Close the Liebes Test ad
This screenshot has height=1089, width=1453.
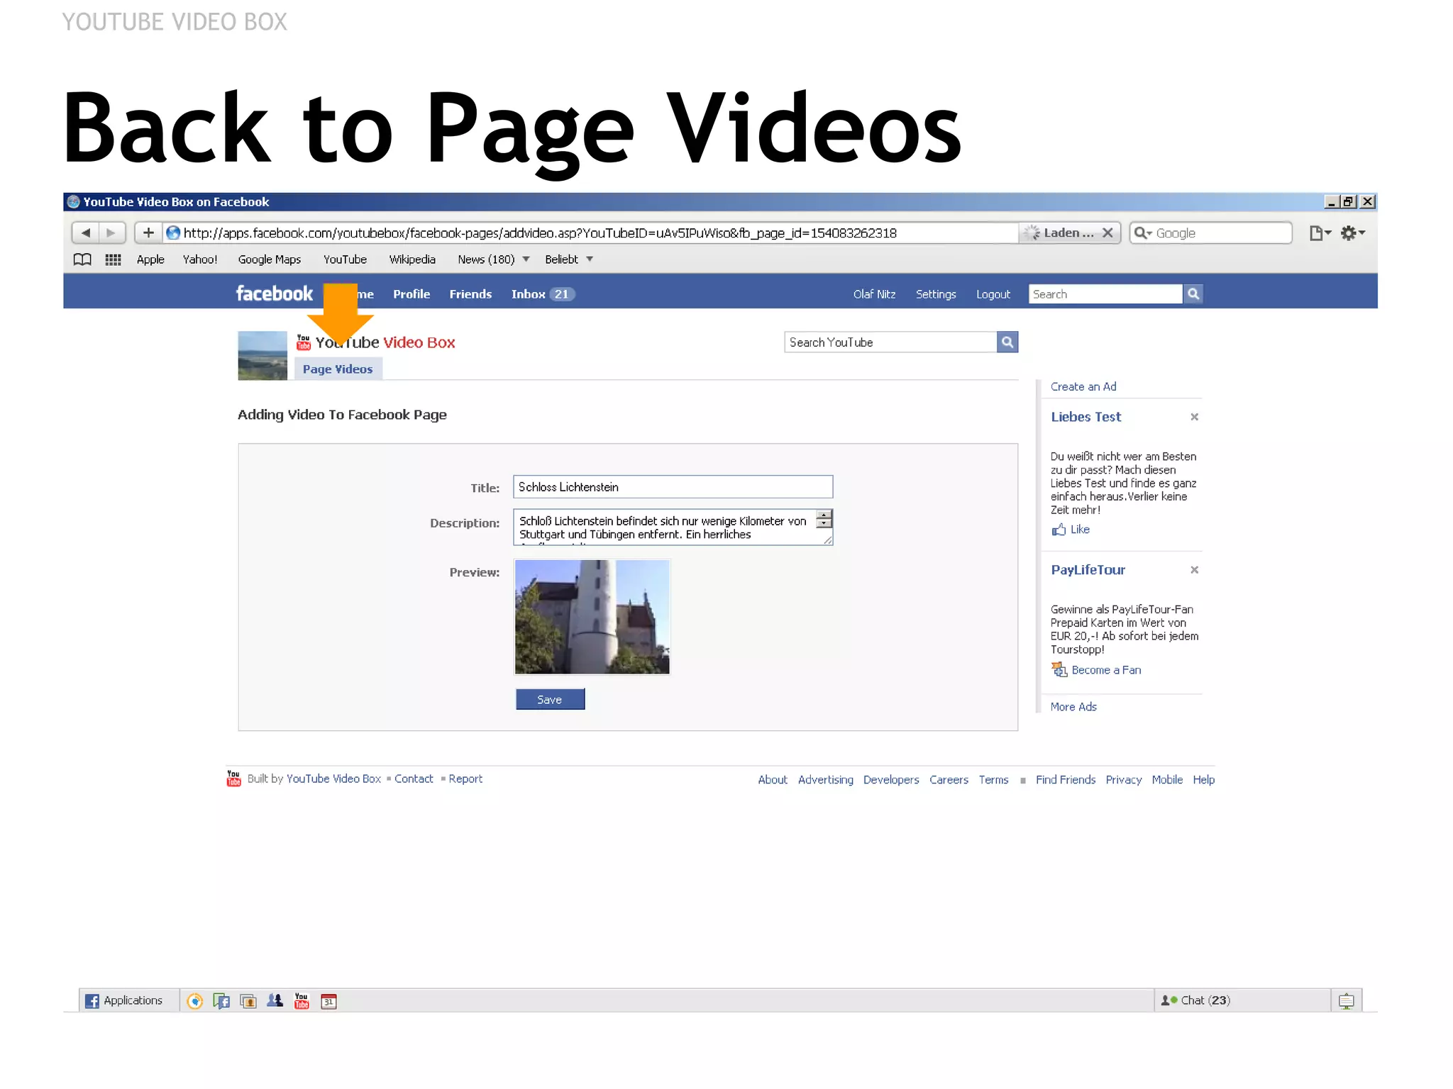tap(1194, 417)
